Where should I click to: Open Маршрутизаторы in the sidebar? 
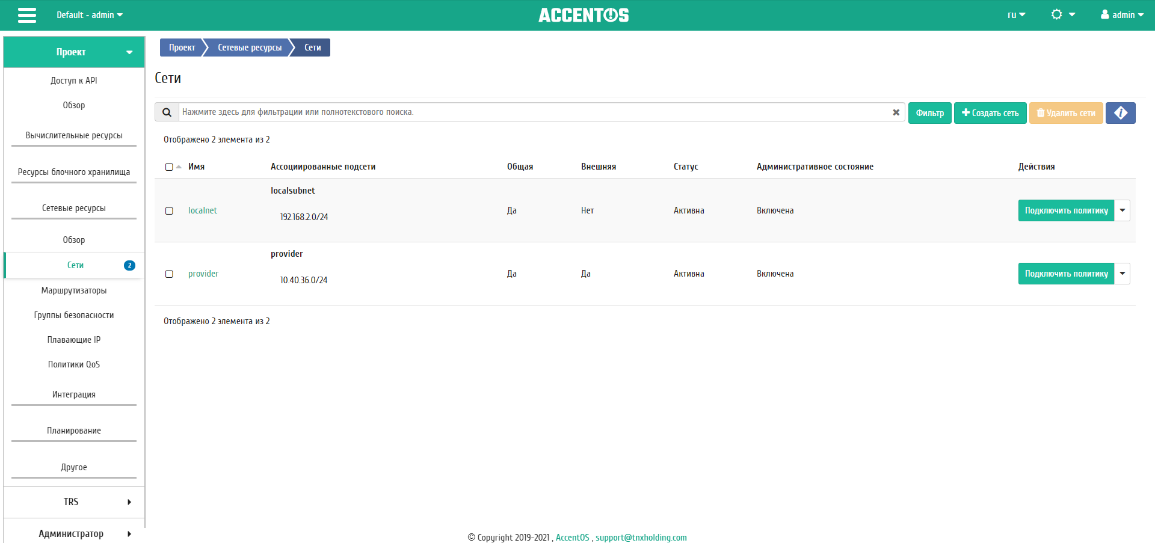[x=74, y=290]
